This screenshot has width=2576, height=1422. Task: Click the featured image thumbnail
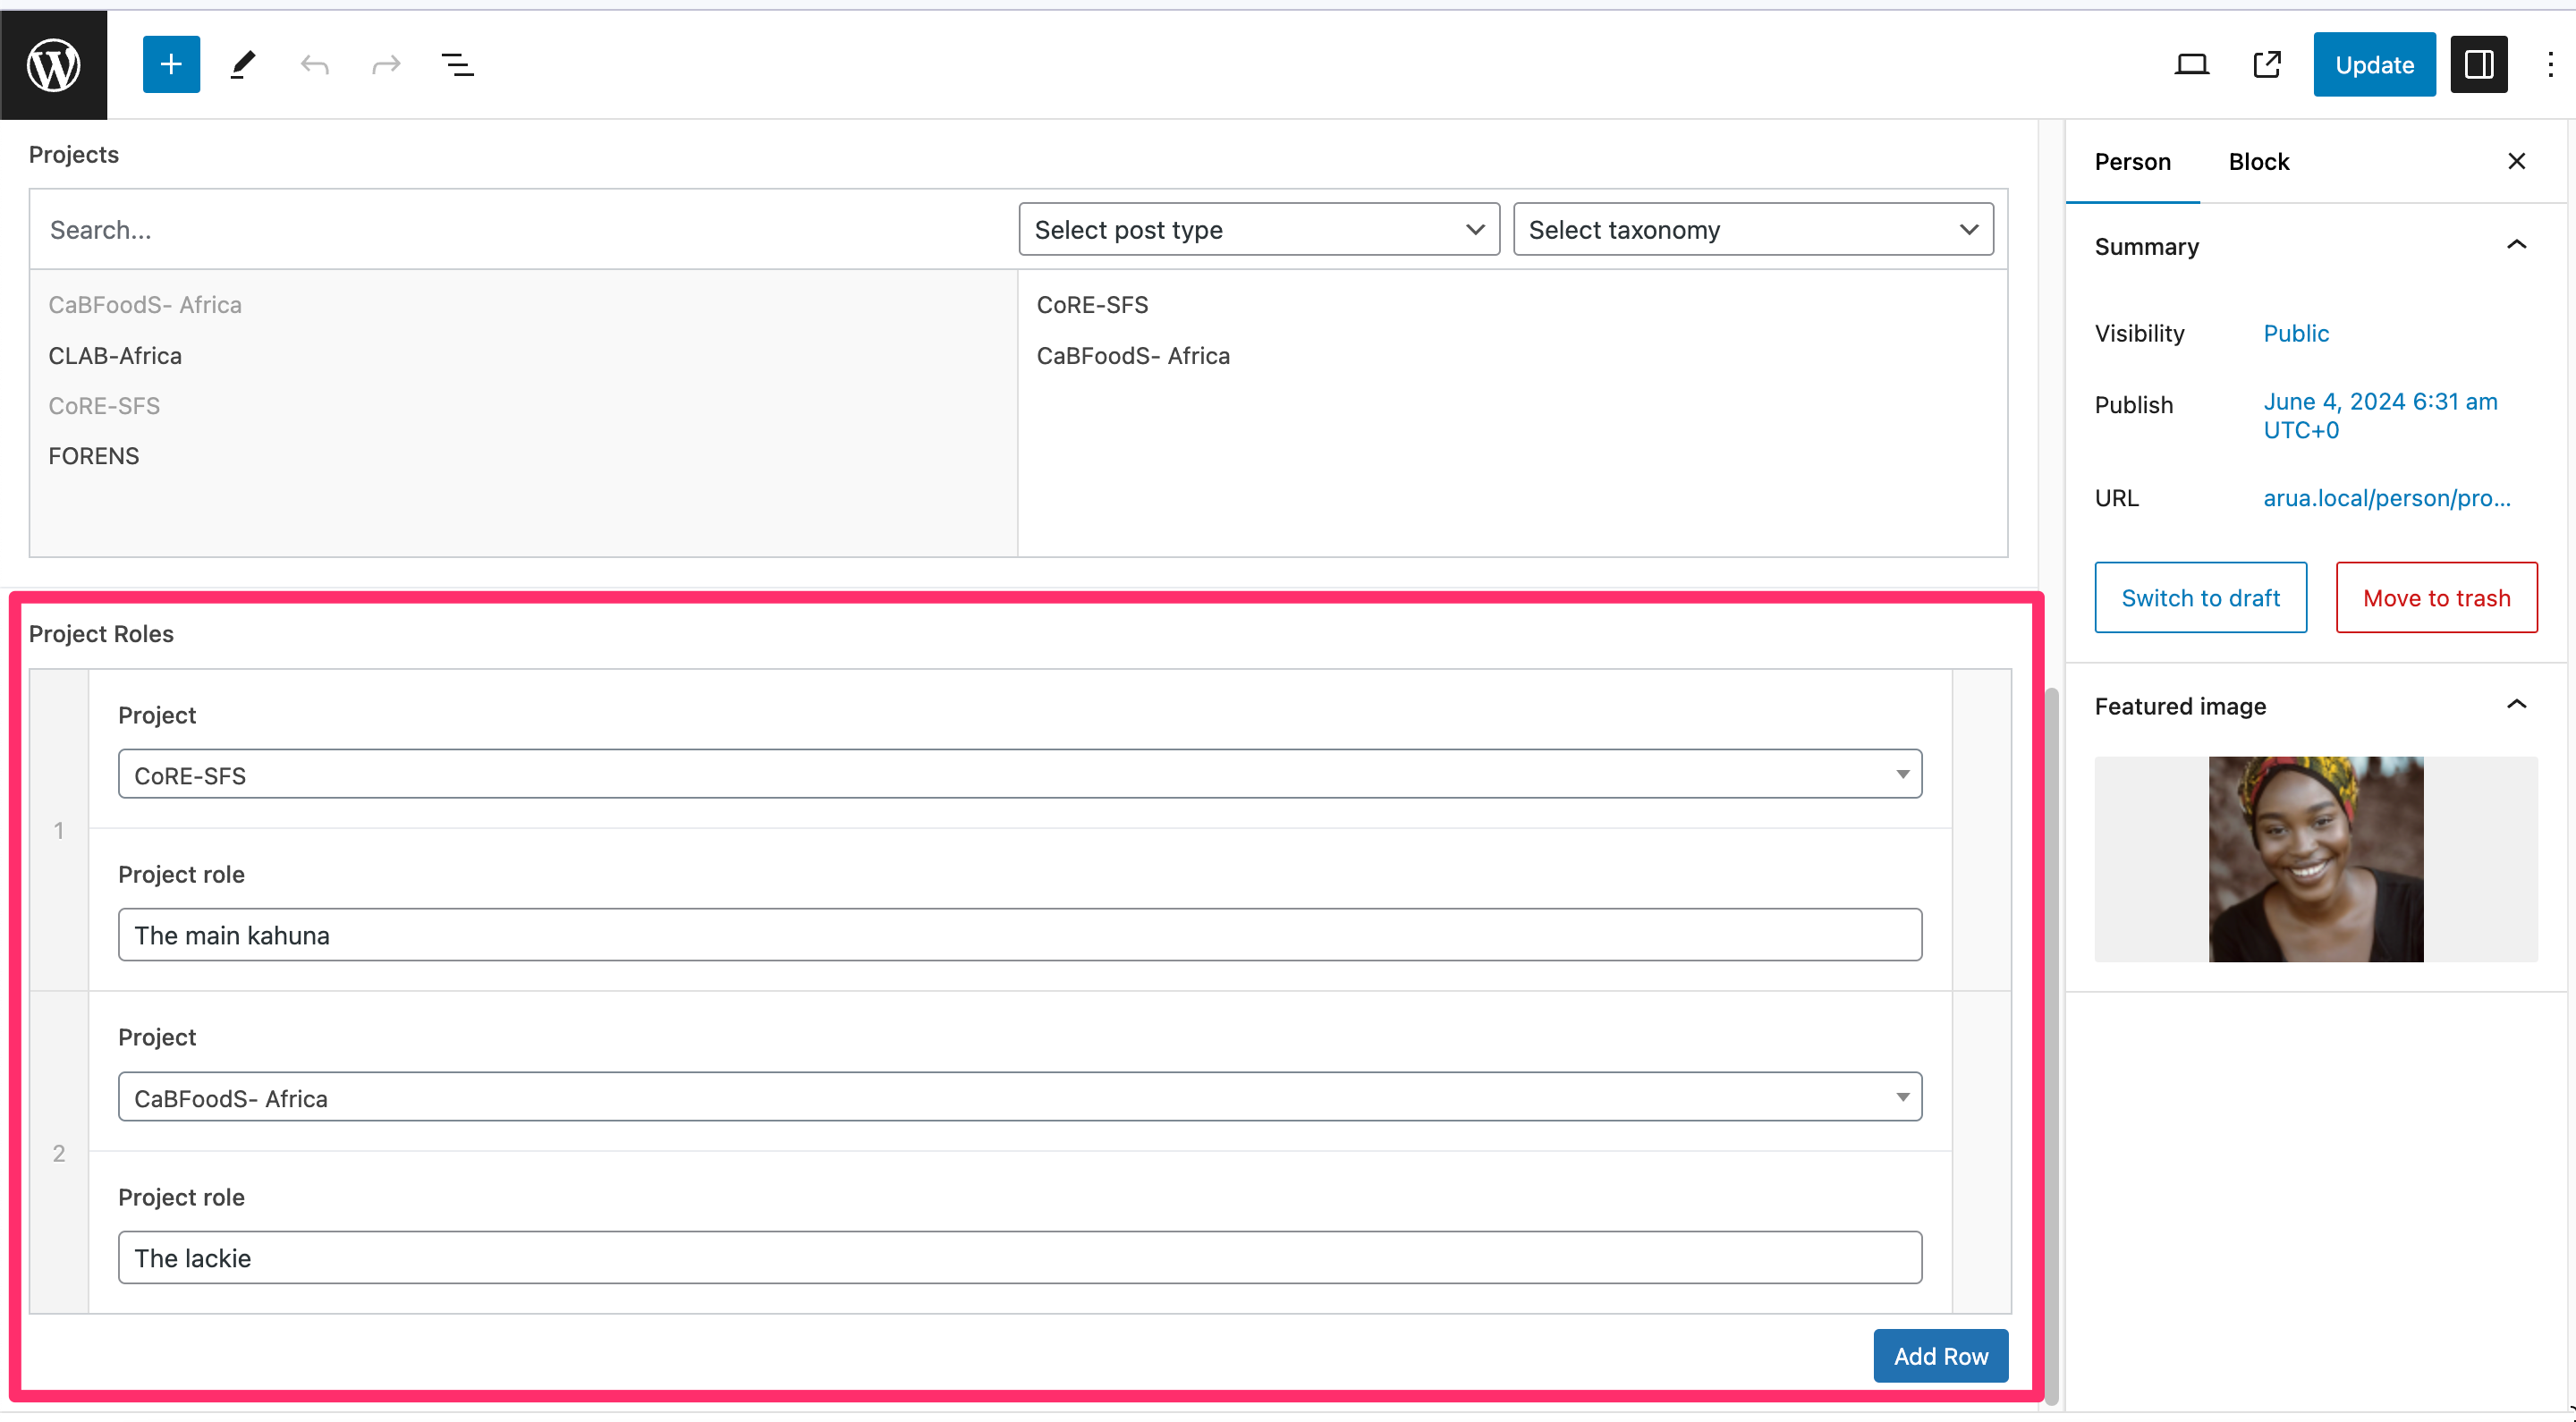point(2315,859)
